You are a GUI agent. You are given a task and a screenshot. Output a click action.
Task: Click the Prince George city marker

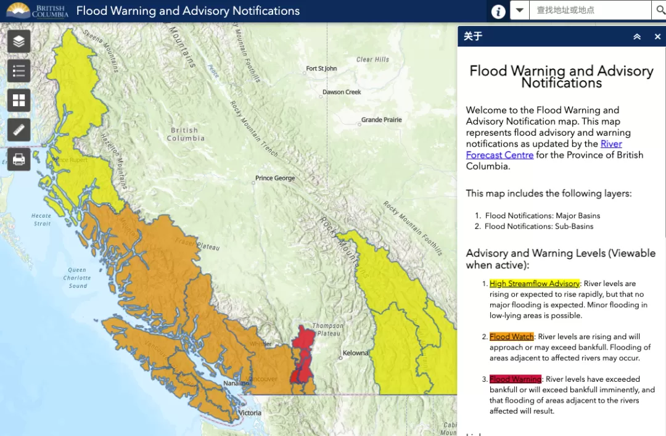[x=253, y=183]
